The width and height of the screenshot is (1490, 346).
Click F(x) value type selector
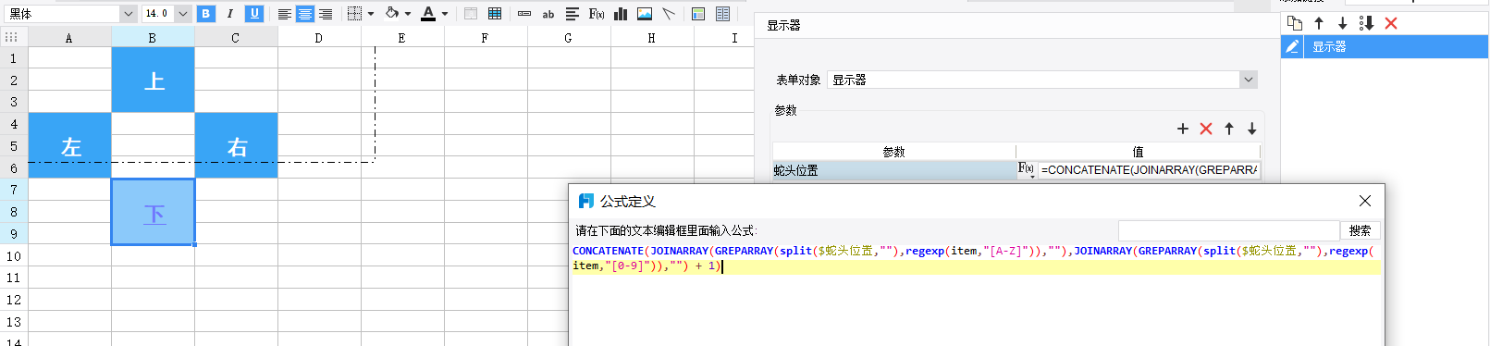click(1027, 169)
